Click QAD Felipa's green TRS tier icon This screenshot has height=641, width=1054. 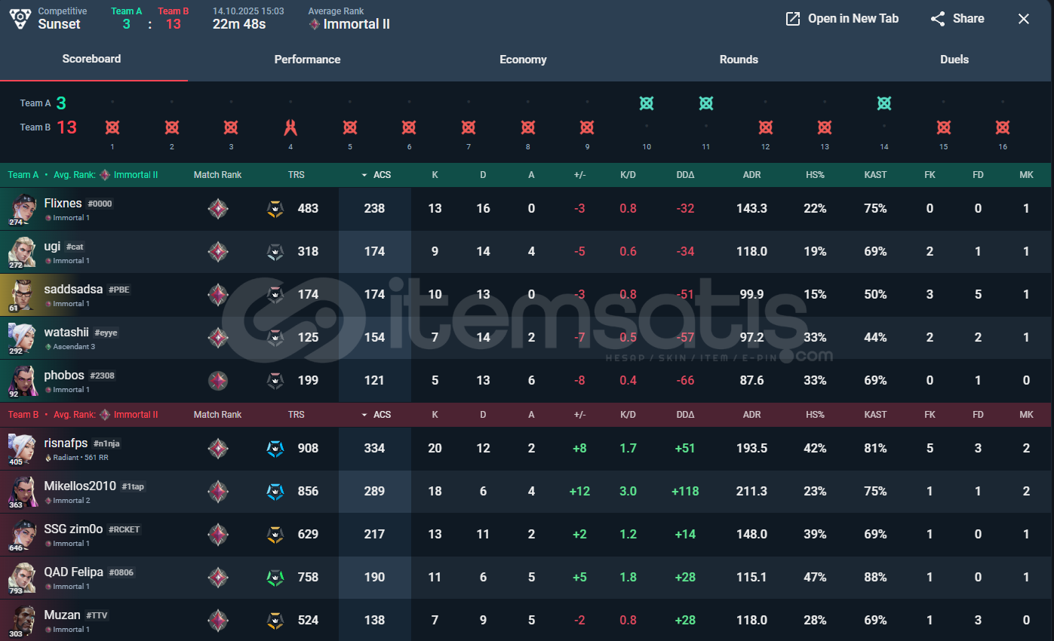point(275,578)
